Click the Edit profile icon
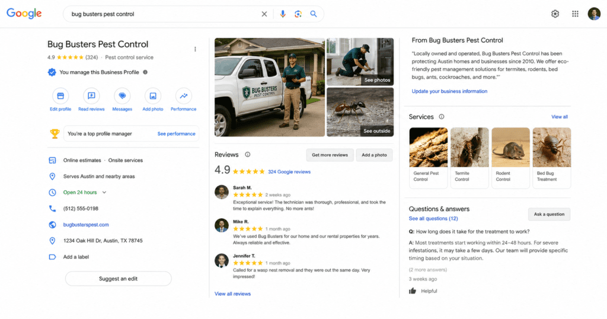The image size is (607, 319). 60,95
